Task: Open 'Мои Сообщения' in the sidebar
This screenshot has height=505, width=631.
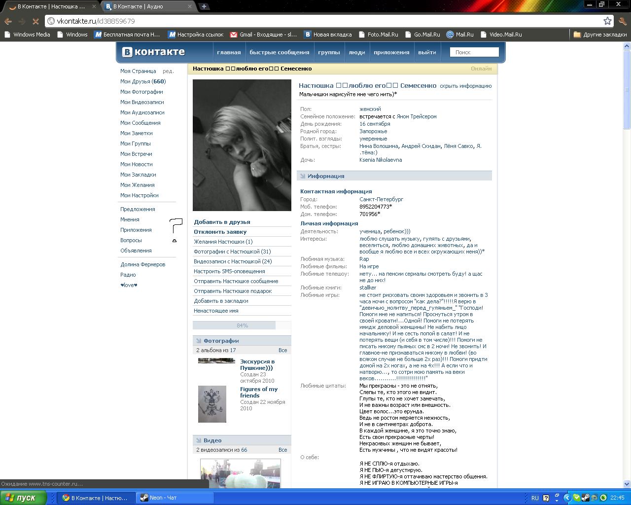Action: pos(140,123)
